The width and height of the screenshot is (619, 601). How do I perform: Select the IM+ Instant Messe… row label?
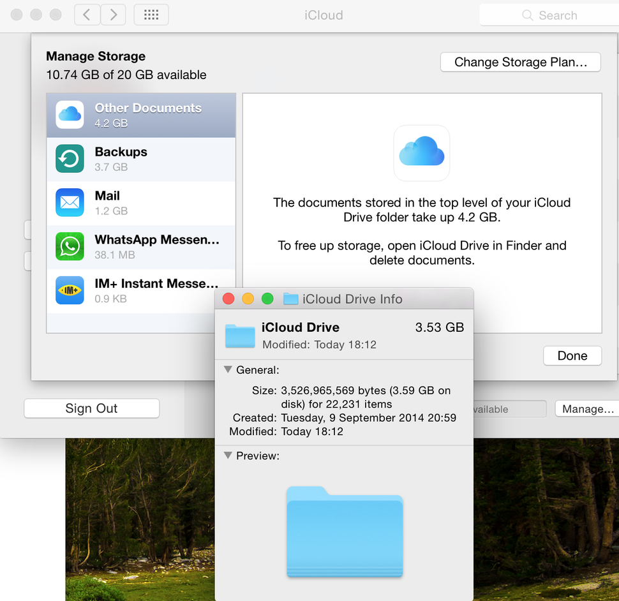(x=156, y=283)
